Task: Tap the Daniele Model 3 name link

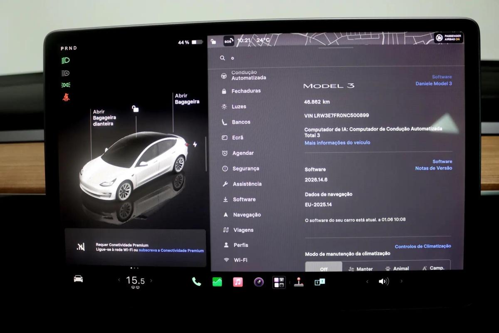Action: pyautogui.click(x=434, y=84)
